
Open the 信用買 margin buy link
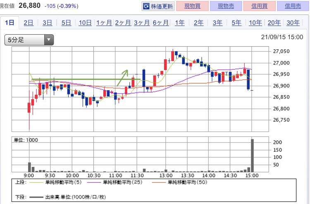coord(260,6)
